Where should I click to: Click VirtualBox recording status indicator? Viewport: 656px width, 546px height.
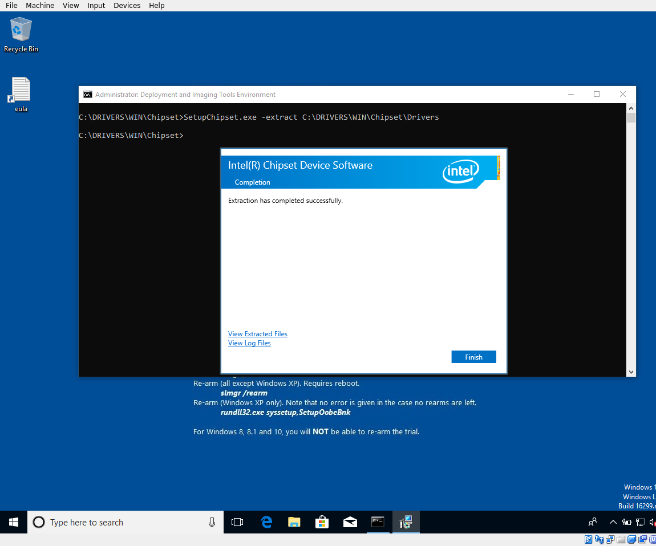tap(643, 539)
